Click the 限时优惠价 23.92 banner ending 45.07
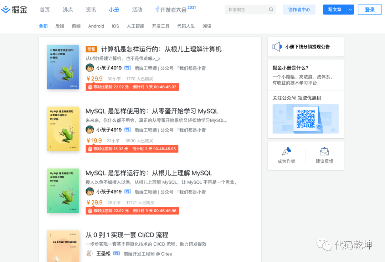This screenshot has height=262, width=385. 132,87
